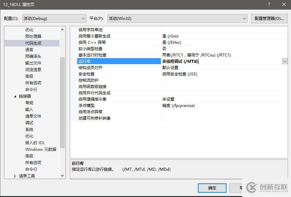Select the 嵌入的 IDL tree item
The image size is (291, 197).
[35, 143]
